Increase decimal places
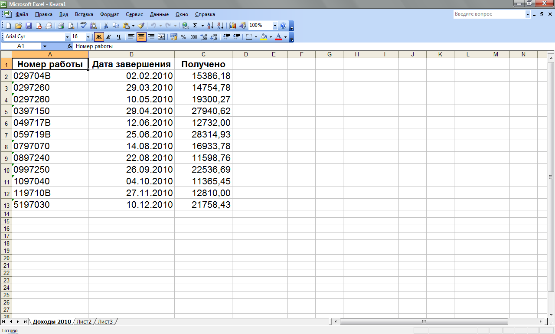Viewport: 555px width, 334px height. (204, 37)
